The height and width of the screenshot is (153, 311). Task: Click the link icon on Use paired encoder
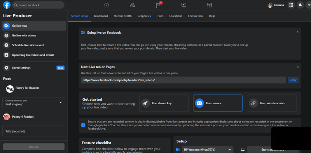coord(253,103)
